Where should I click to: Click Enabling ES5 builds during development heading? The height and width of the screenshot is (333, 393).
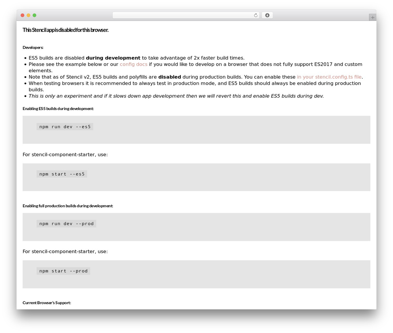58,108
